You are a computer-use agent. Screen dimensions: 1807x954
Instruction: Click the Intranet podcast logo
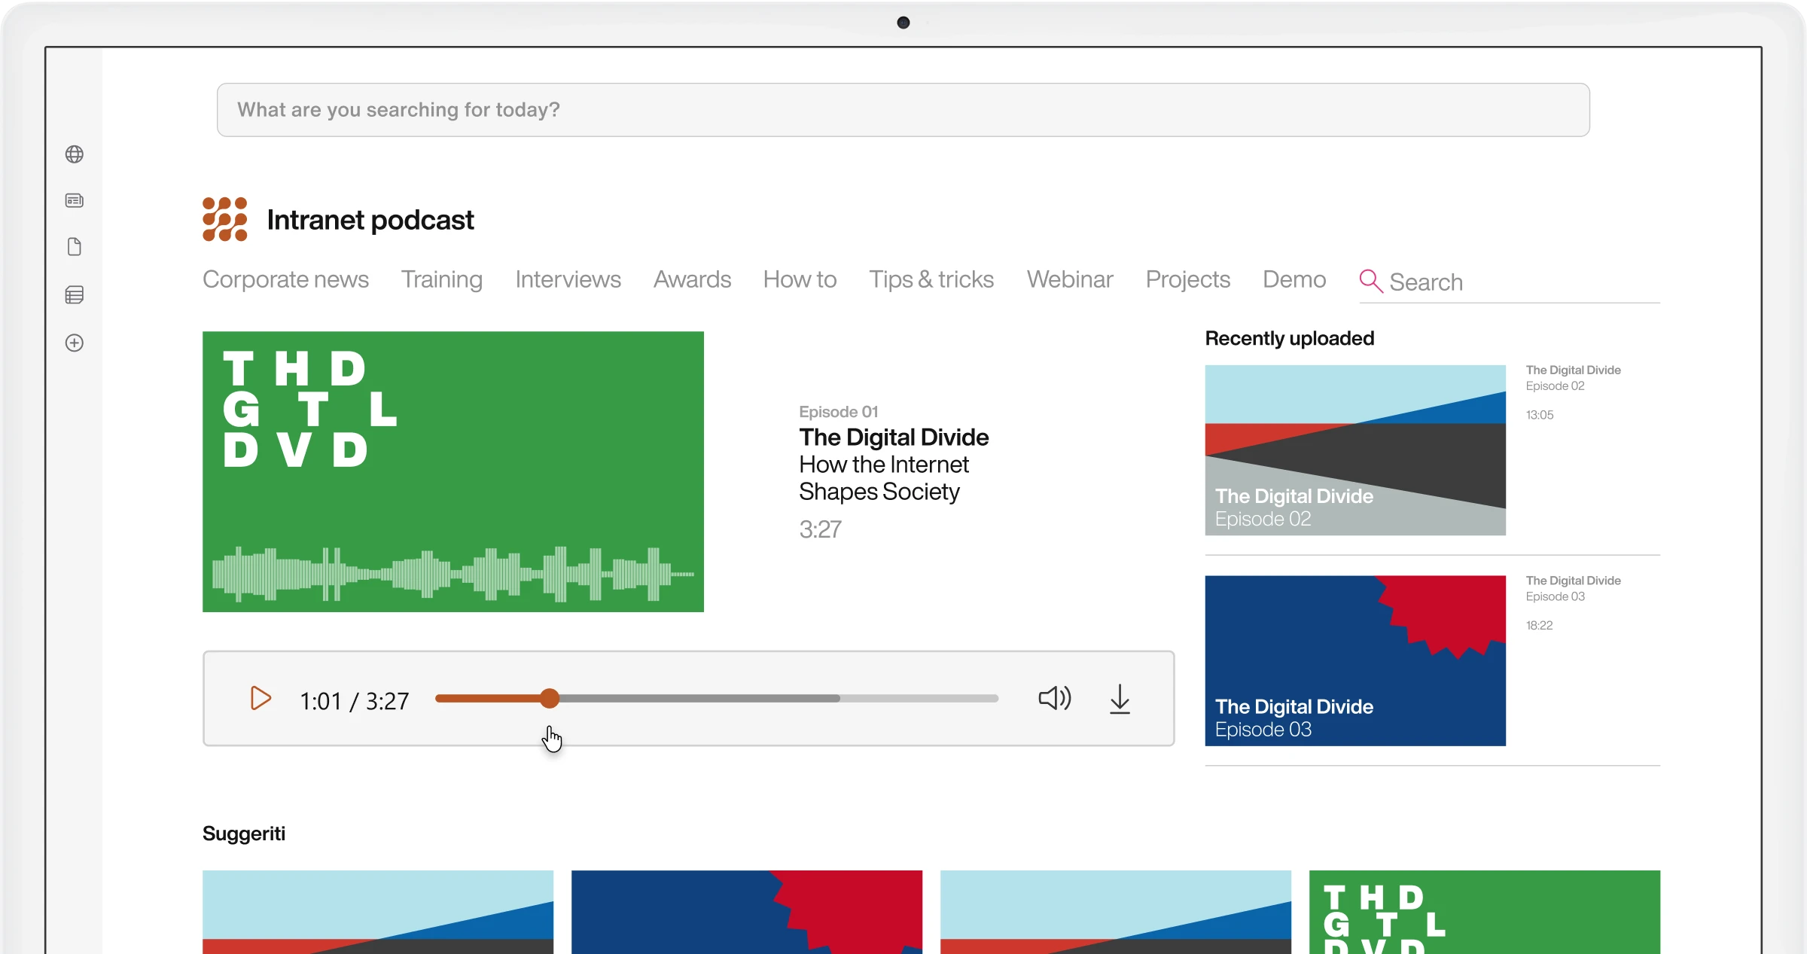tap(225, 219)
